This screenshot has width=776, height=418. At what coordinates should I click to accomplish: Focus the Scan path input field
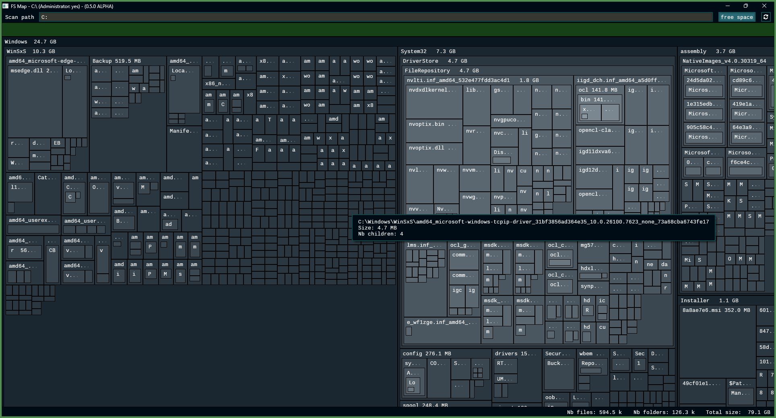[x=376, y=17]
